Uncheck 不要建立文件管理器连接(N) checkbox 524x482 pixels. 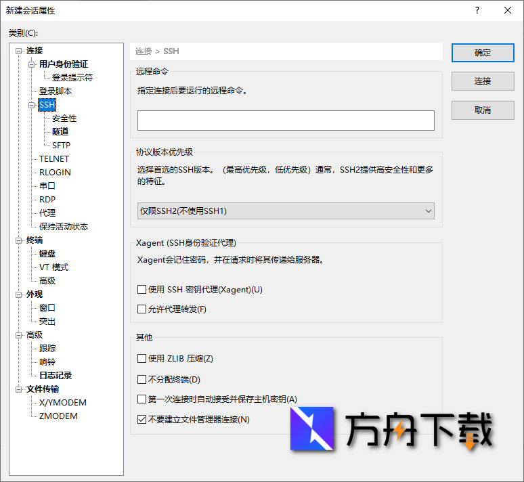click(x=141, y=419)
